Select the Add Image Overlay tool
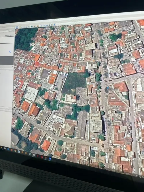 pos(26,27)
